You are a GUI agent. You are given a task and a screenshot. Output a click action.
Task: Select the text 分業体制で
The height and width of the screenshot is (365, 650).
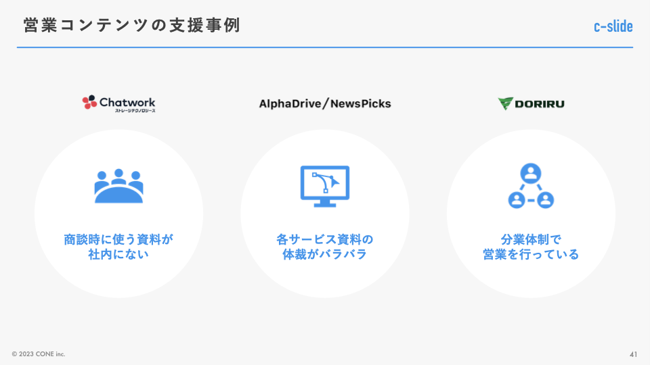pos(531,239)
